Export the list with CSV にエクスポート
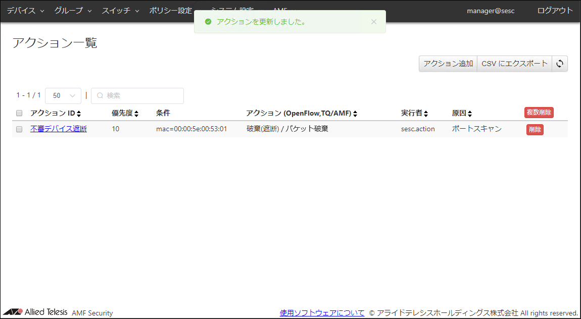The width and height of the screenshot is (581, 319). click(514, 64)
